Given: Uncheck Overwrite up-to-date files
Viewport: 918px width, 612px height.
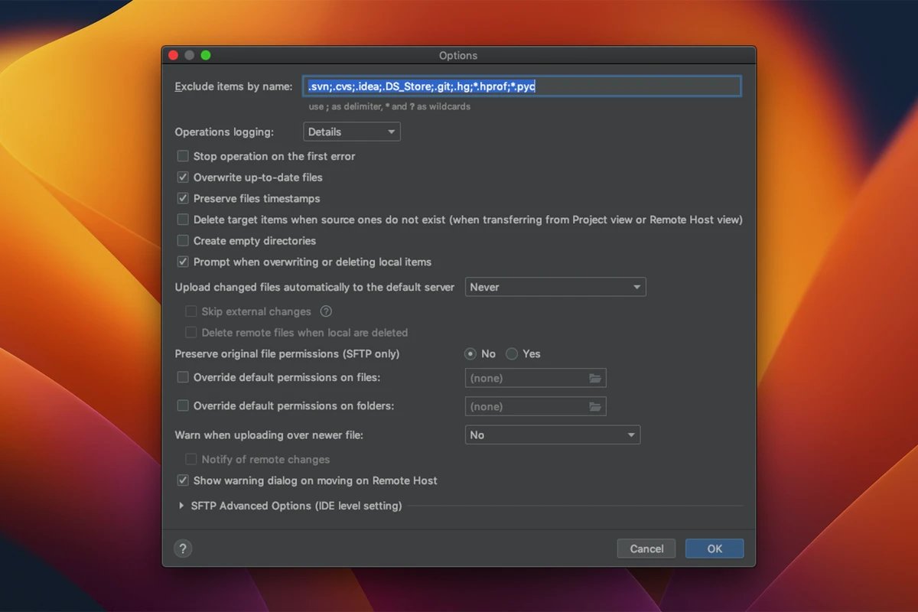Looking at the screenshot, I should point(183,177).
